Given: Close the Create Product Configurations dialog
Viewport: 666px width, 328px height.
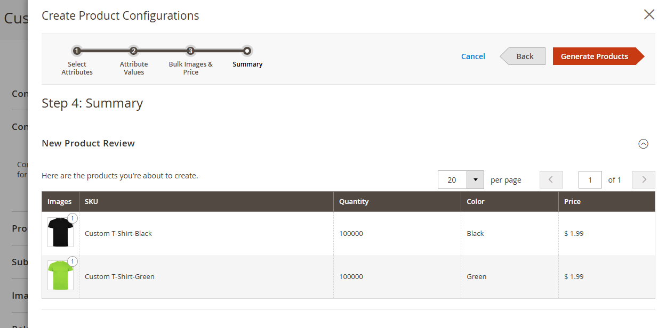Looking at the screenshot, I should [x=649, y=14].
